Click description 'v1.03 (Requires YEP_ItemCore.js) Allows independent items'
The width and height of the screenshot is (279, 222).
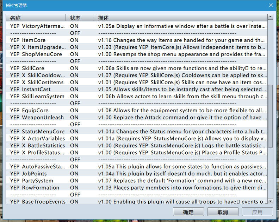[x=182, y=47]
